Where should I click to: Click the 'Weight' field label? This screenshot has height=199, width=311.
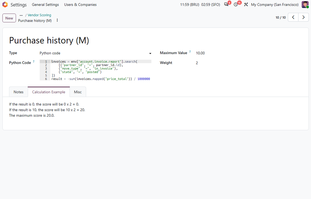click(x=166, y=63)
